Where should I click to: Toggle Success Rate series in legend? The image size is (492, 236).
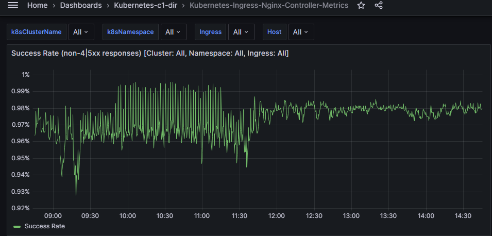point(44,226)
